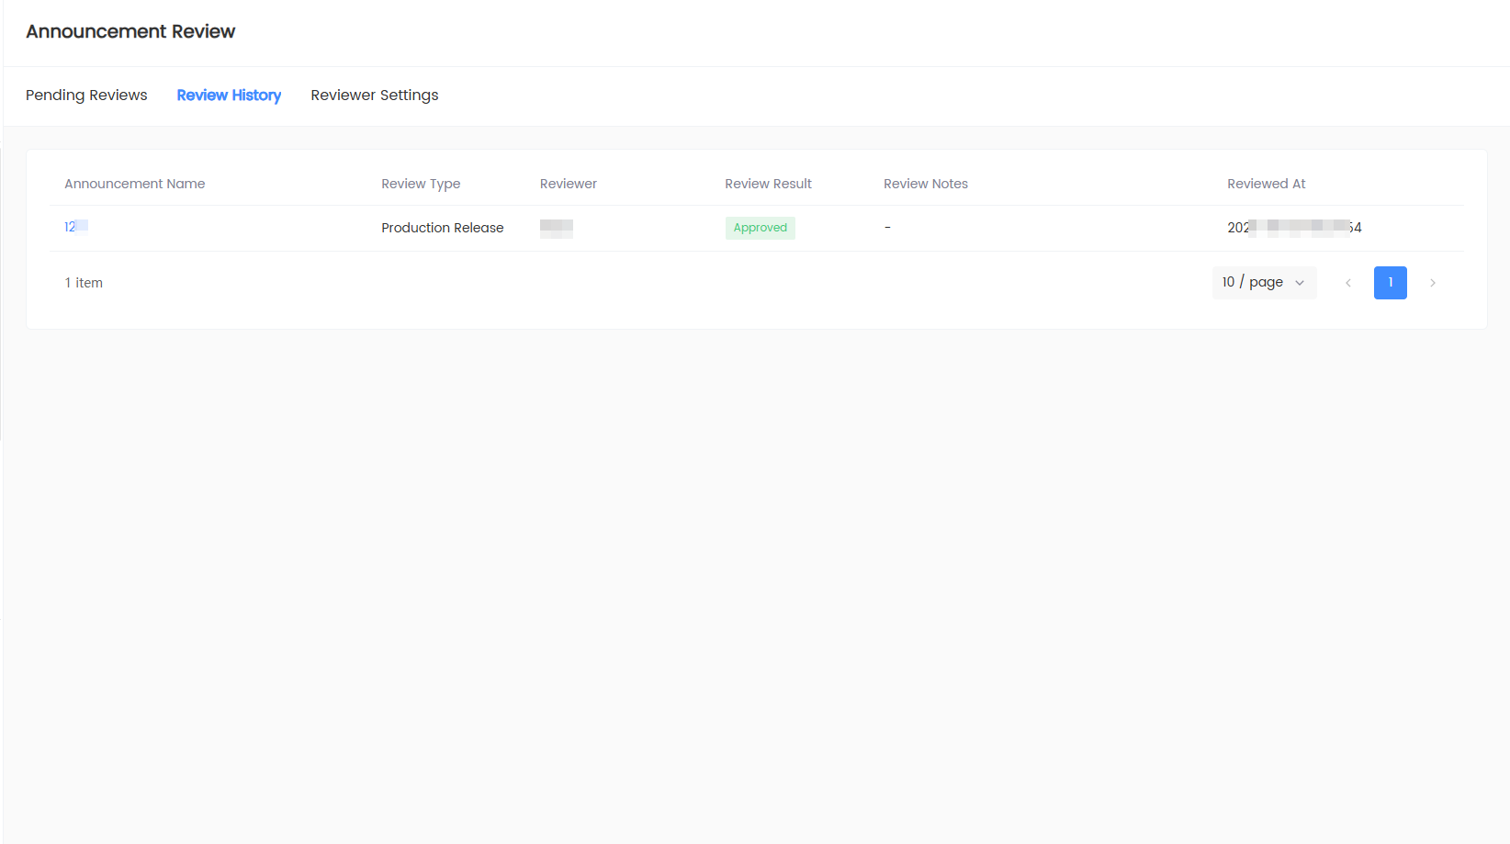Open the Reviewer Settings tab
1510x844 pixels.
point(375,96)
